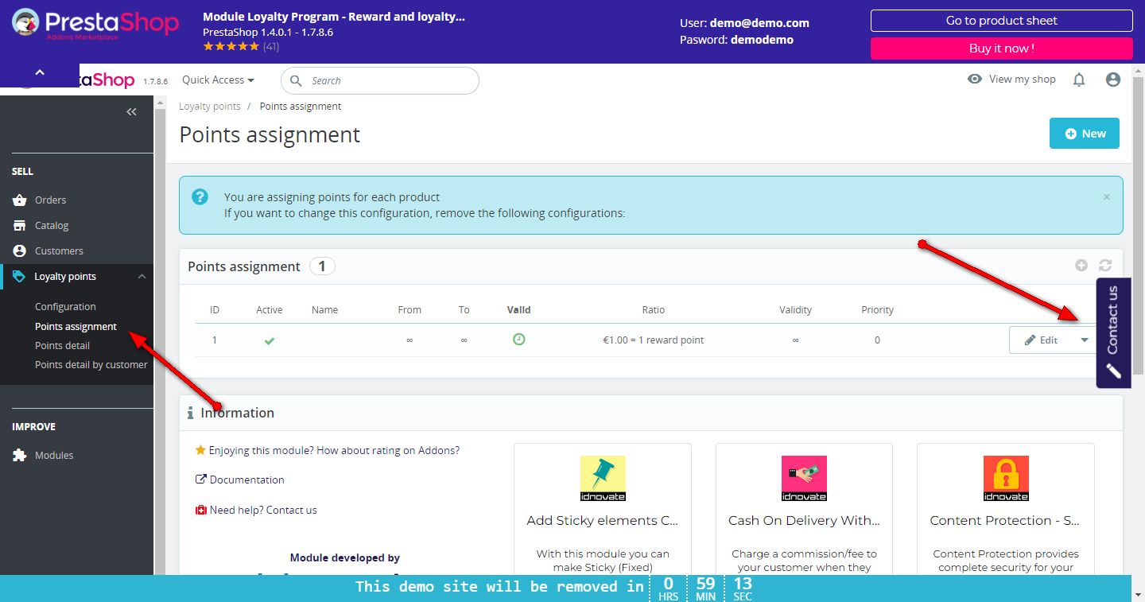Go to Customers in the sidebar
Viewport: 1145px width, 602px height.
coord(59,251)
